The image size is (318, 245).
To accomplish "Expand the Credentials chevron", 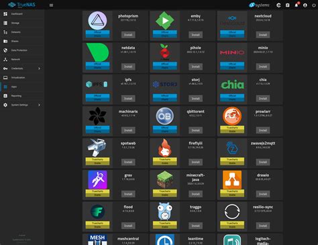I will pyautogui.click(x=39, y=68).
